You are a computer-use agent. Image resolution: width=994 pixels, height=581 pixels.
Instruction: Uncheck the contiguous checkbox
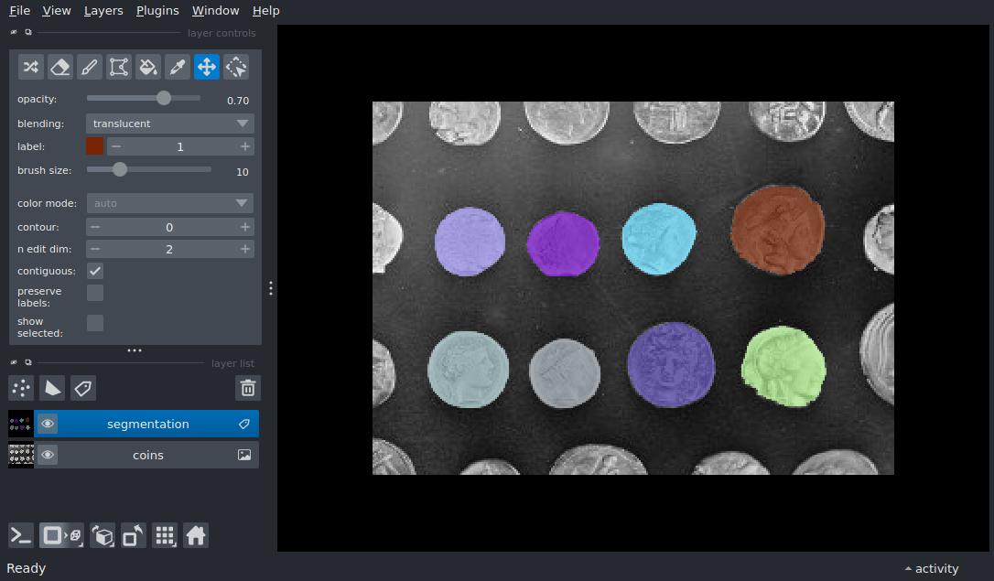point(95,271)
